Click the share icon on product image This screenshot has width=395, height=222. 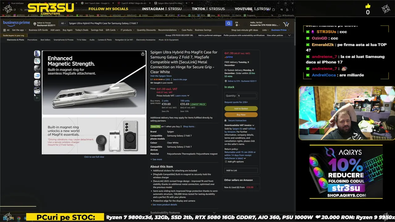143,54
